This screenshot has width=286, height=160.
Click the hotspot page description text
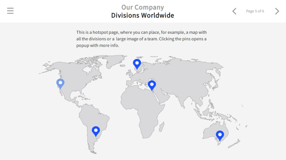click(x=141, y=39)
